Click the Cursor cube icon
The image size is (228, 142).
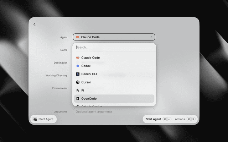pyautogui.click(x=78, y=82)
